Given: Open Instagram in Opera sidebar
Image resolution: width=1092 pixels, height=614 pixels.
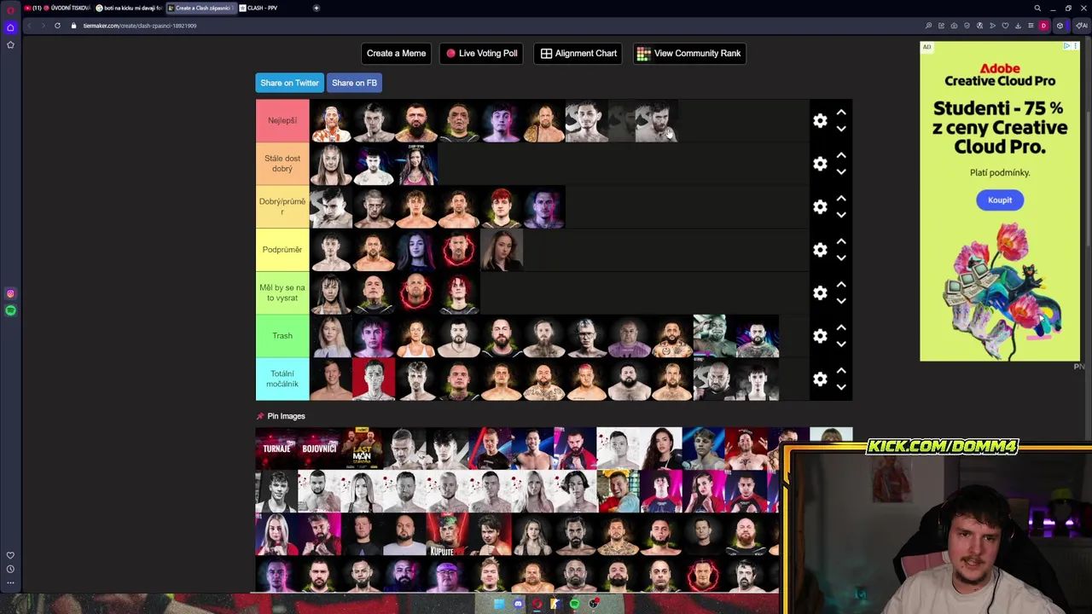Looking at the screenshot, I should [10, 293].
